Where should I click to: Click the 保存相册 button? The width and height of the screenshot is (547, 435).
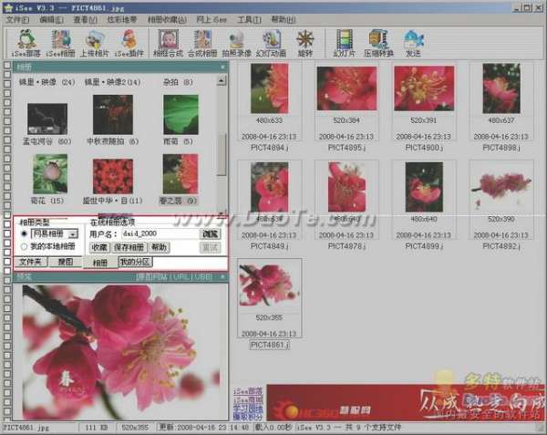[x=129, y=247]
